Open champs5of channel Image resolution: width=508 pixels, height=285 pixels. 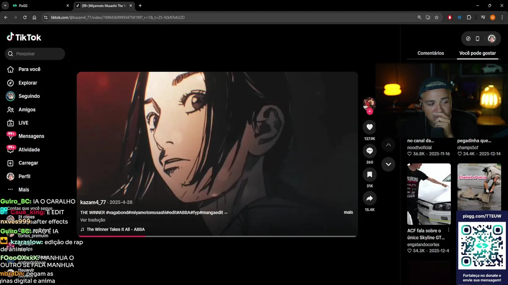(469, 148)
